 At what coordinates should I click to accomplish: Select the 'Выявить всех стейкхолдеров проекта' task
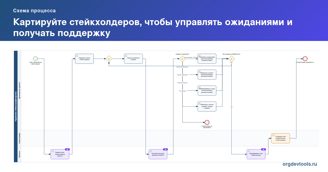[60, 154]
